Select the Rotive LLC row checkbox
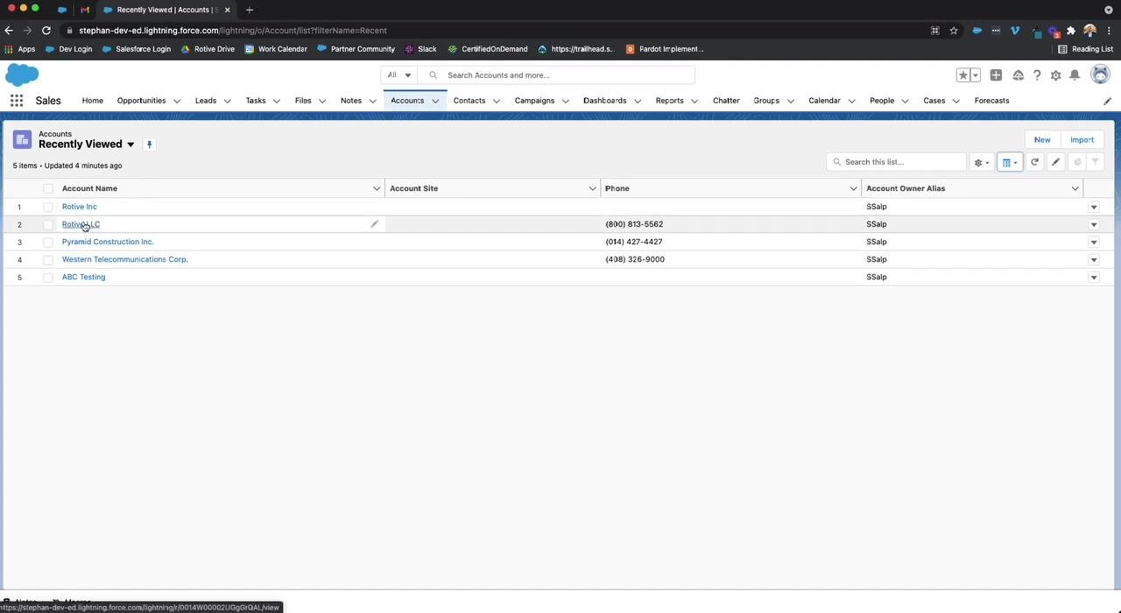 pos(48,224)
